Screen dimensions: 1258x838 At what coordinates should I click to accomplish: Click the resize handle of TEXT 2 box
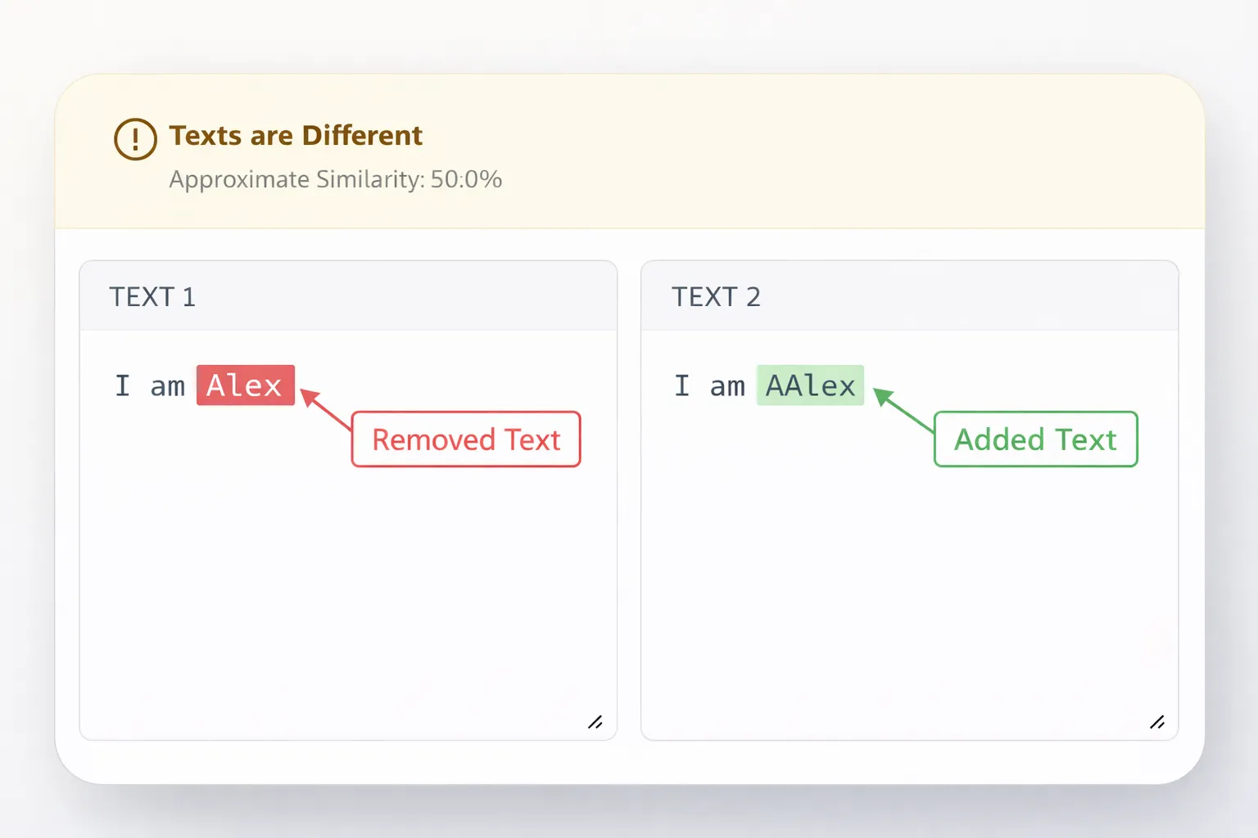coord(1157,723)
